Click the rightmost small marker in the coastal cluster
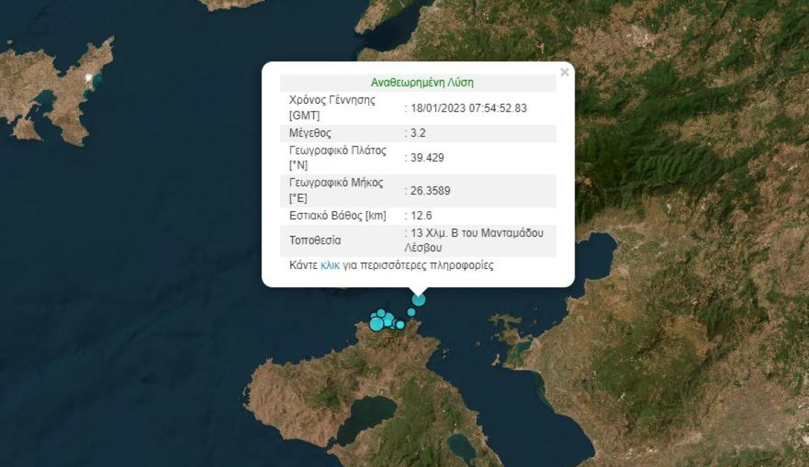The image size is (809, 467). pos(400,325)
